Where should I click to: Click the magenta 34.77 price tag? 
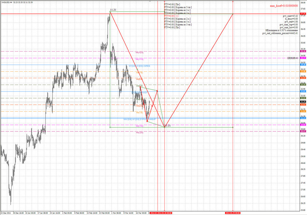click(303, 58)
